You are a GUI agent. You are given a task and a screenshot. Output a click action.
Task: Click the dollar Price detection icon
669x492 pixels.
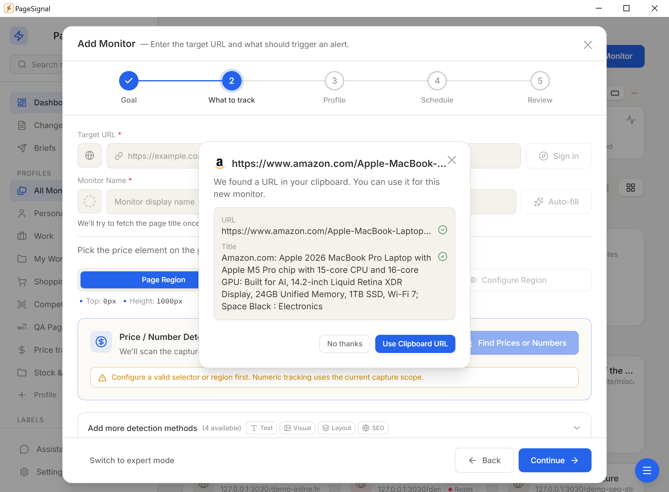(x=101, y=342)
